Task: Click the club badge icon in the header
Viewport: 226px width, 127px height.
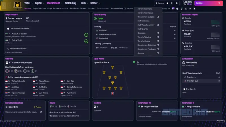Action: click(x=17, y=5)
